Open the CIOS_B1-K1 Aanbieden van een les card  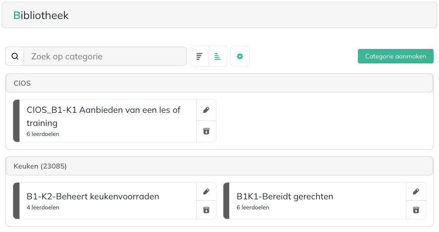(107, 121)
